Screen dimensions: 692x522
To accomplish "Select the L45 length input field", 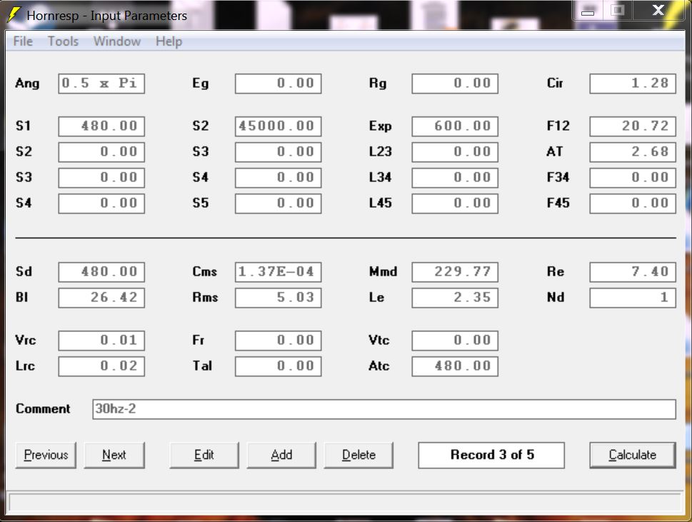I will (x=455, y=204).
